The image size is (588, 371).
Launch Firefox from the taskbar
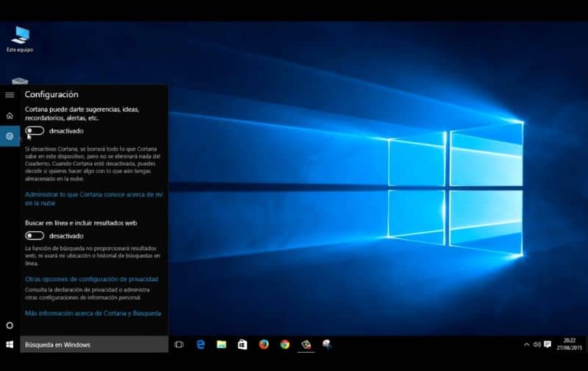pos(264,344)
